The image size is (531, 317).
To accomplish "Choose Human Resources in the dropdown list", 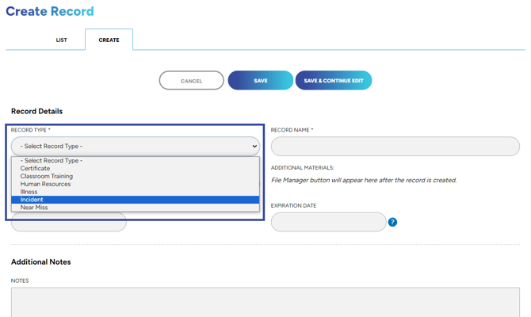I will (x=45, y=184).
